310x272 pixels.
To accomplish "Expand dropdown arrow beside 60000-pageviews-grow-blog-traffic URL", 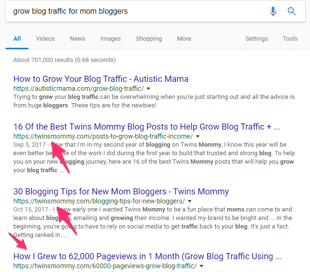I will (201, 266).
